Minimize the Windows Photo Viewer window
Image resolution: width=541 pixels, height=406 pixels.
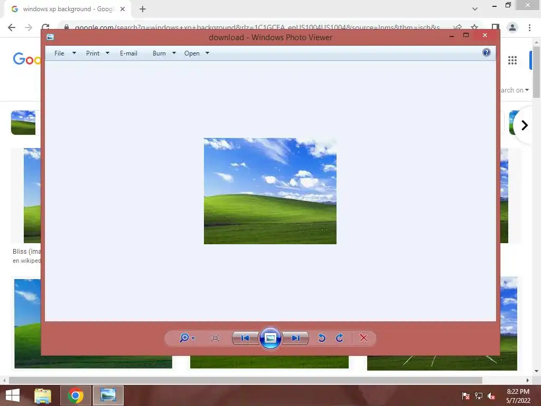click(452, 35)
